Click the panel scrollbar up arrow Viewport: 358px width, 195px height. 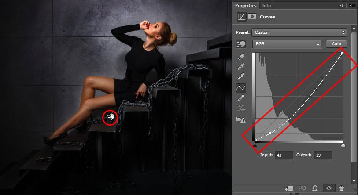coord(354,28)
